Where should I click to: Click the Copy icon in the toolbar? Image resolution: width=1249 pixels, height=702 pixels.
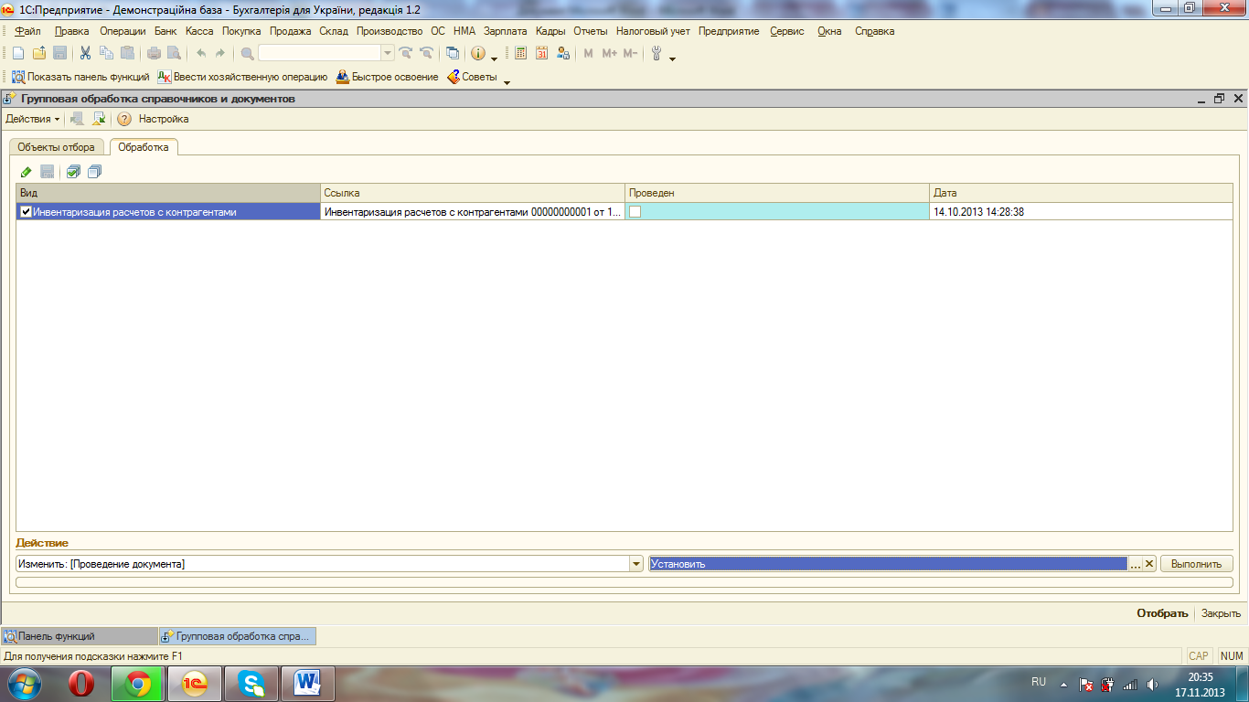[x=106, y=53]
